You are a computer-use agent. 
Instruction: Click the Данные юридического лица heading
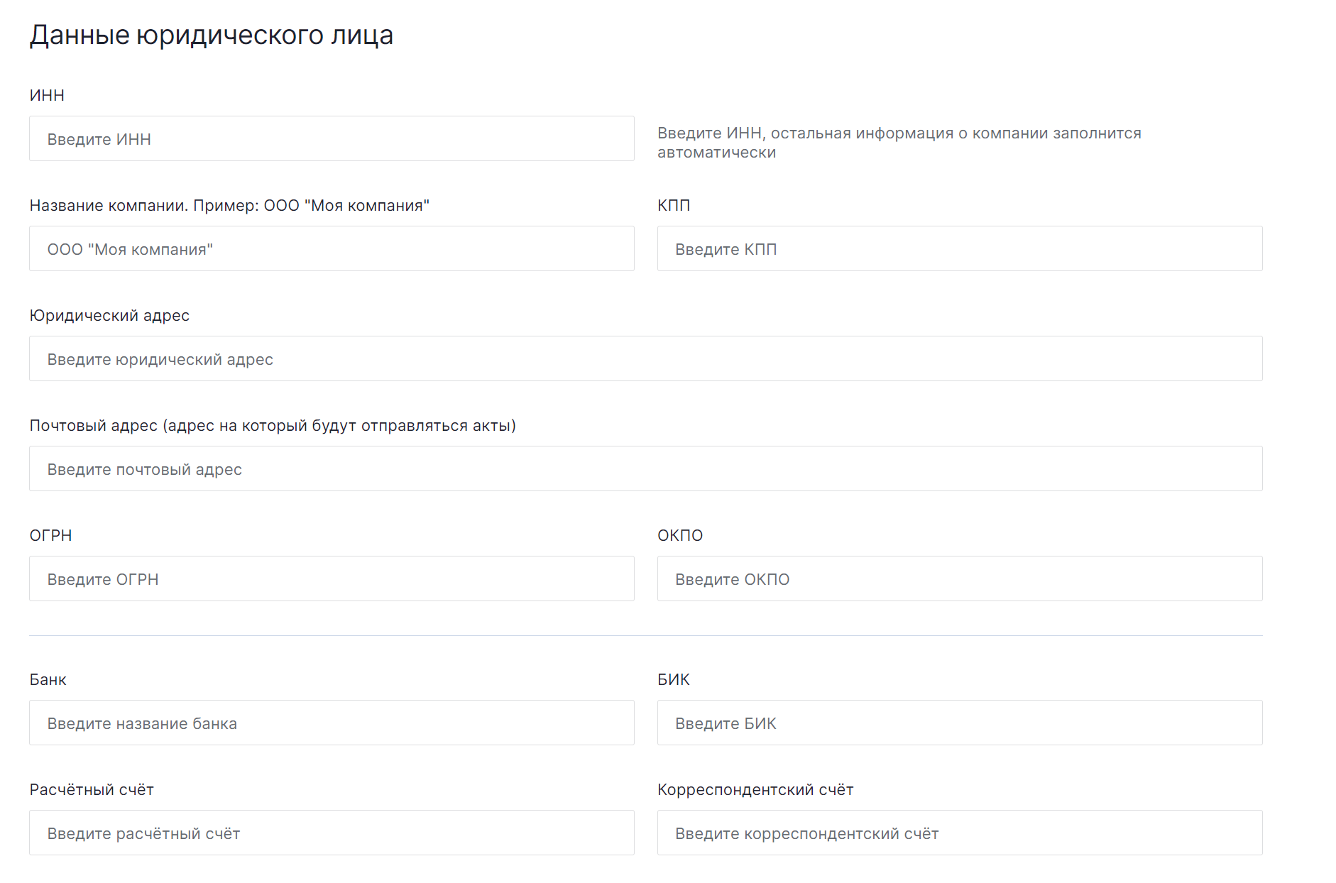coord(211,35)
